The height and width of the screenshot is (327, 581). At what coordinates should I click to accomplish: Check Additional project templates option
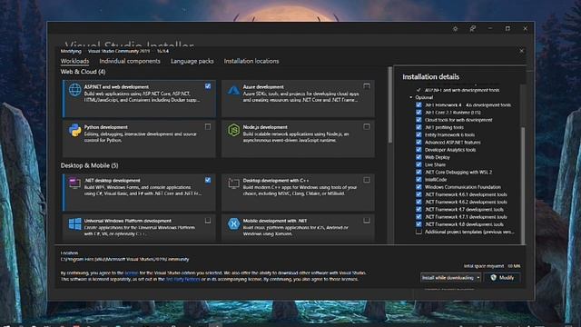pyautogui.click(x=419, y=232)
